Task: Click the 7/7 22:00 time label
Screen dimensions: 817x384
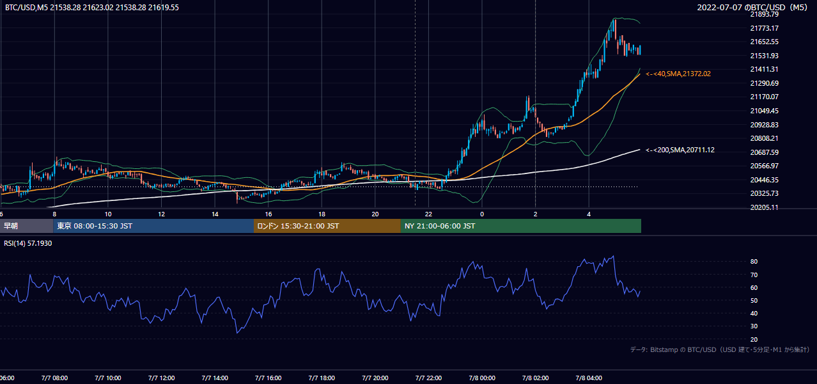Action: click(x=428, y=378)
